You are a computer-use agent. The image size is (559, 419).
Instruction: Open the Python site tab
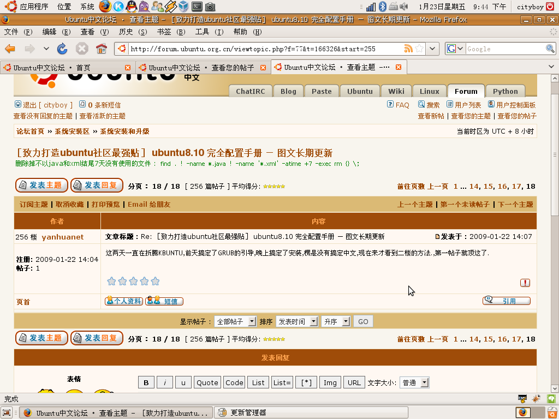pos(505,91)
